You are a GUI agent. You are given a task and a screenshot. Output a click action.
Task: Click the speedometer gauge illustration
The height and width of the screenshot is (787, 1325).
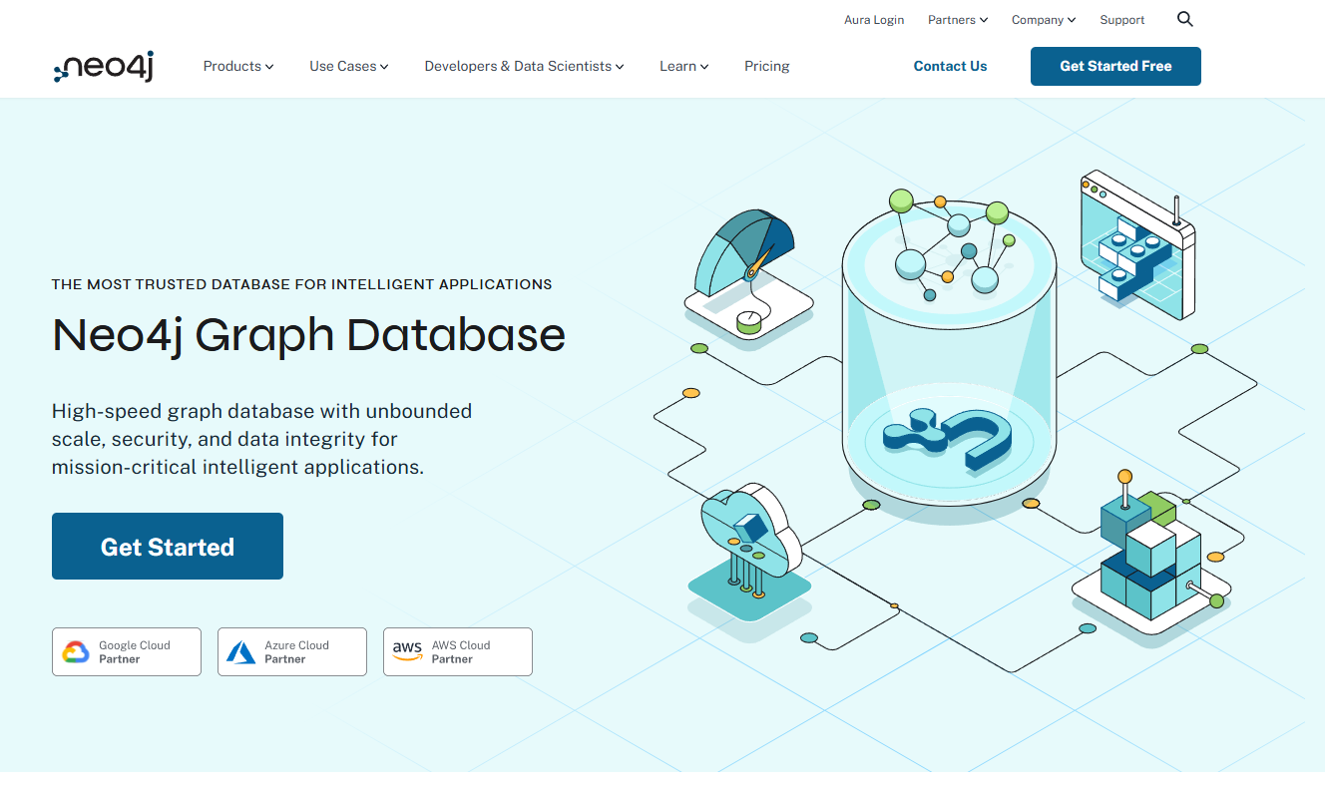(x=746, y=269)
